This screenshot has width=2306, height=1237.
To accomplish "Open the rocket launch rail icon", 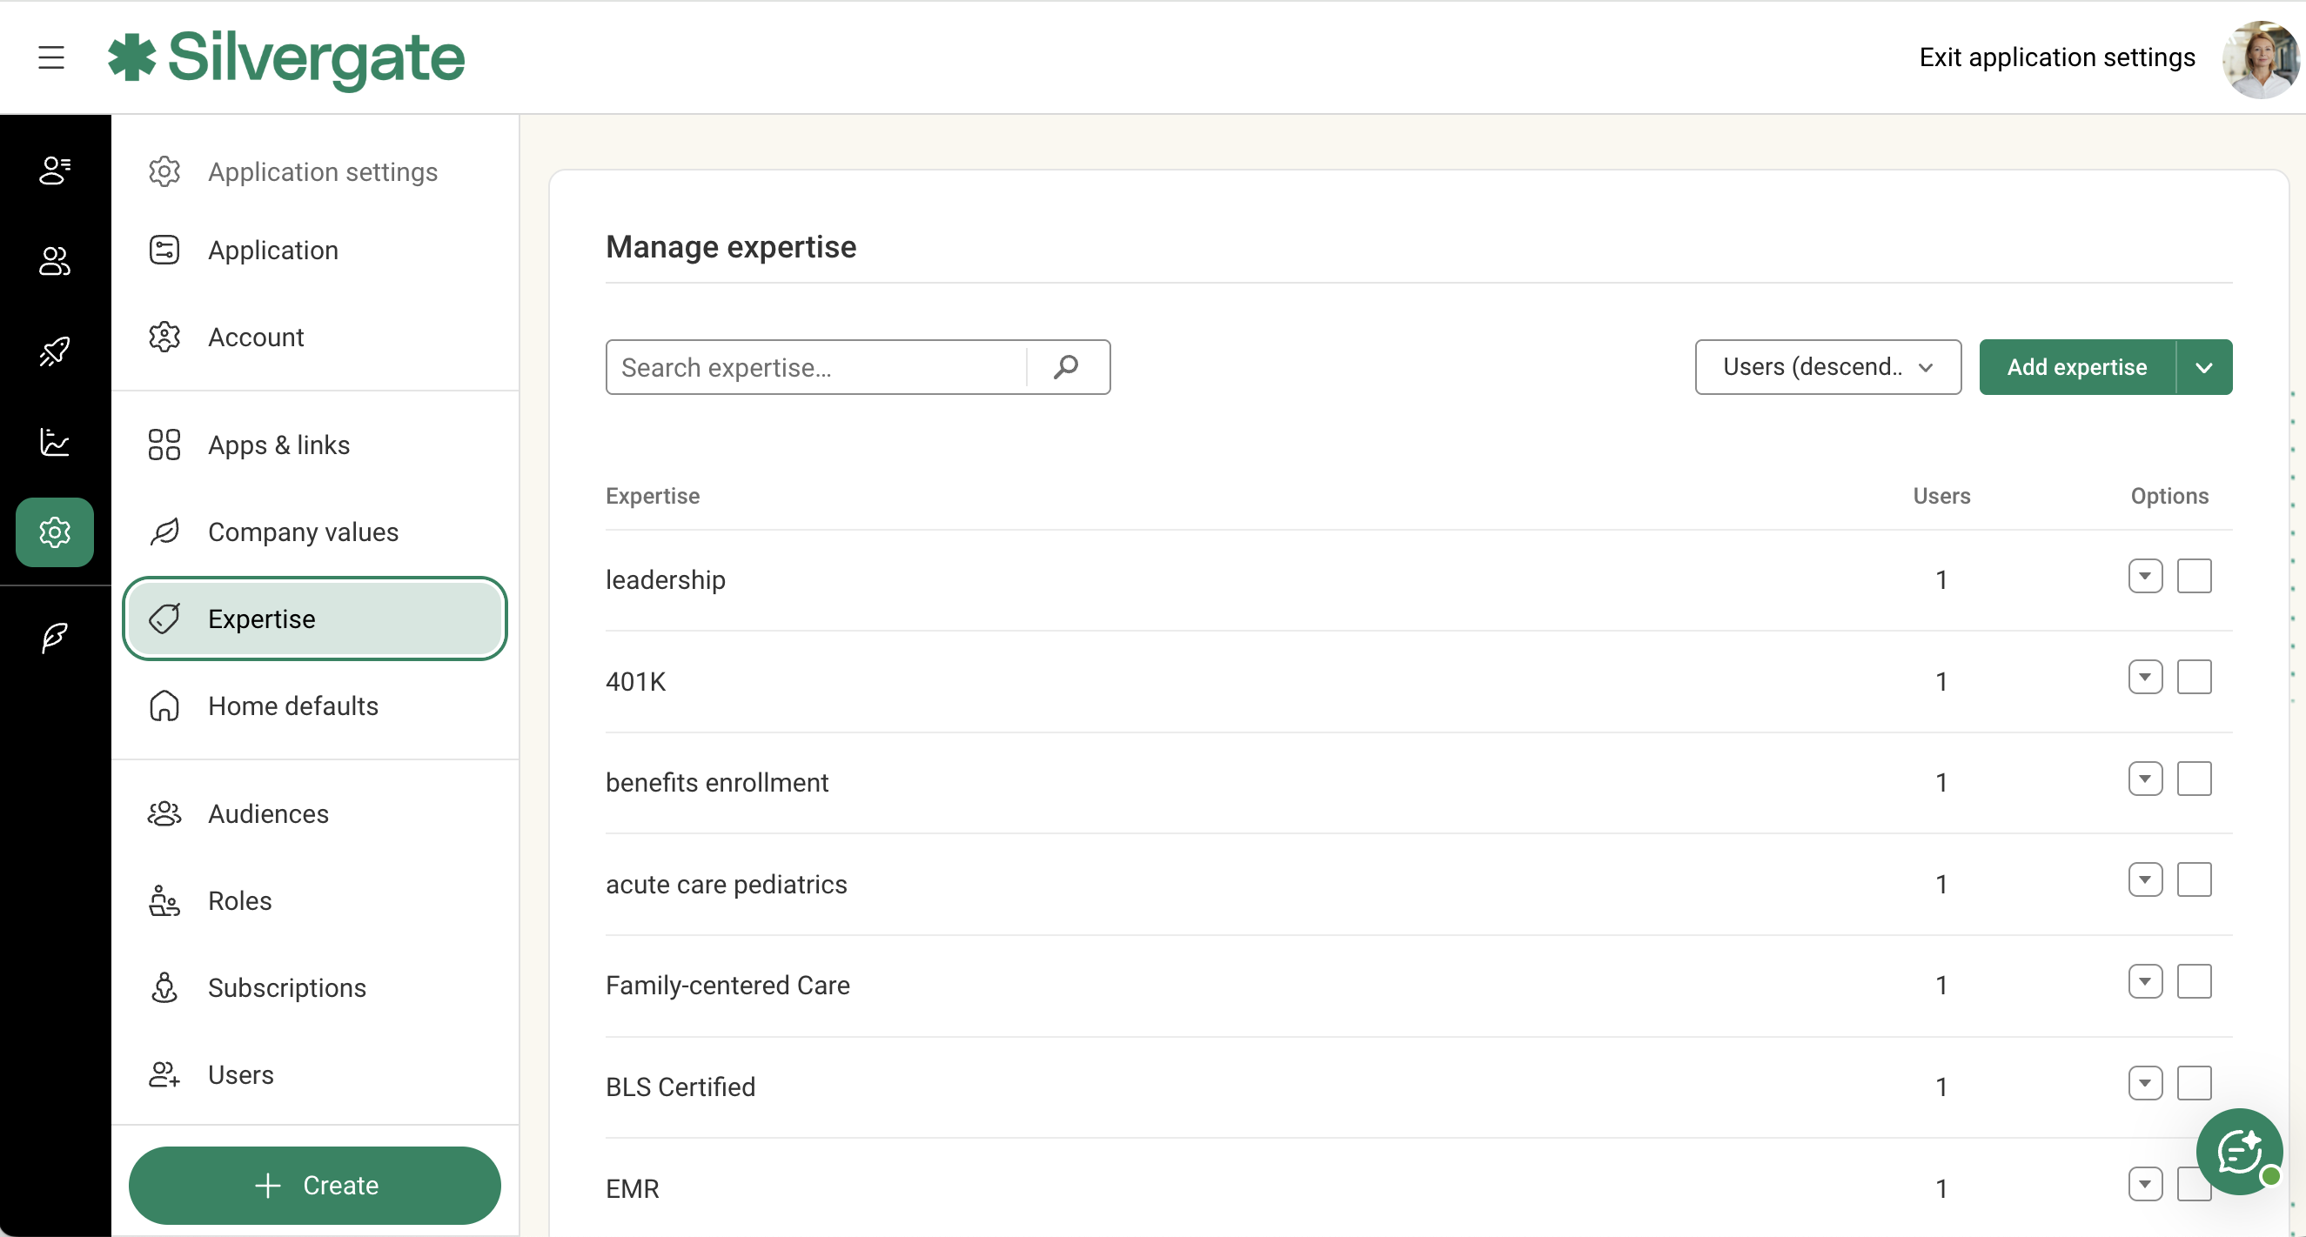I will point(55,351).
